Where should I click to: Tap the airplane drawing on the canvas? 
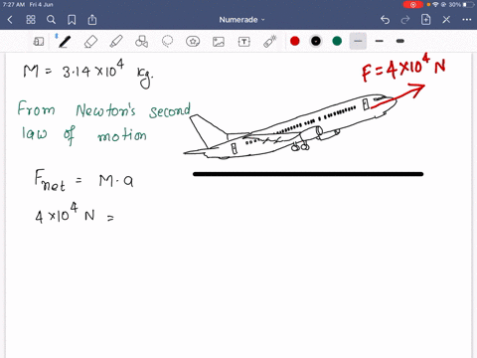click(290, 127)
